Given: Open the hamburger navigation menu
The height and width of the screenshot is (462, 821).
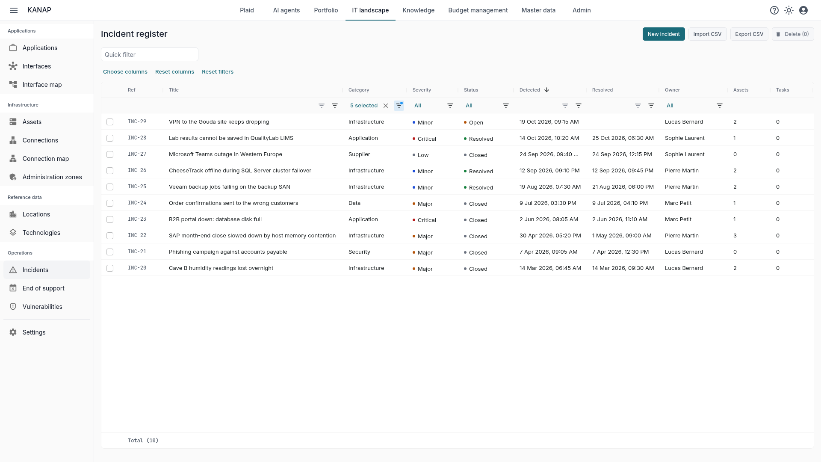Looking at the screenshot, I should tap(14, 10).
